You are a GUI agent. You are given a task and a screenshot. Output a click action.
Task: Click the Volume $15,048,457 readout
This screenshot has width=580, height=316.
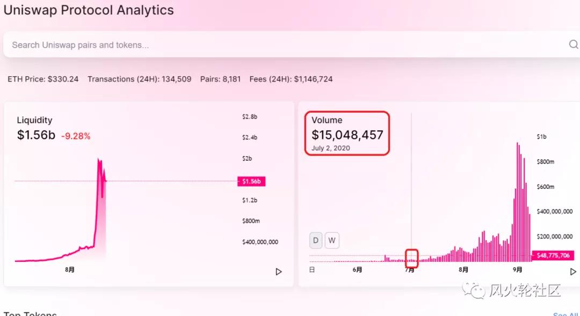(347, 135)
